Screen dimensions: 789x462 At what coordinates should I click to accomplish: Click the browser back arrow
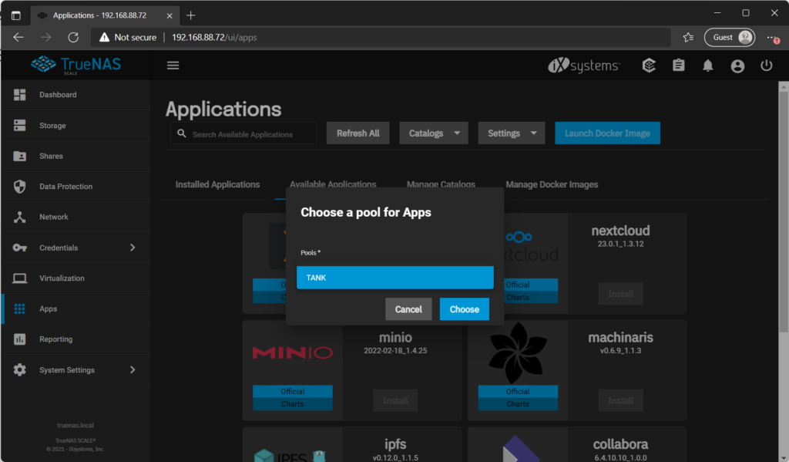[x=18, y=37]
